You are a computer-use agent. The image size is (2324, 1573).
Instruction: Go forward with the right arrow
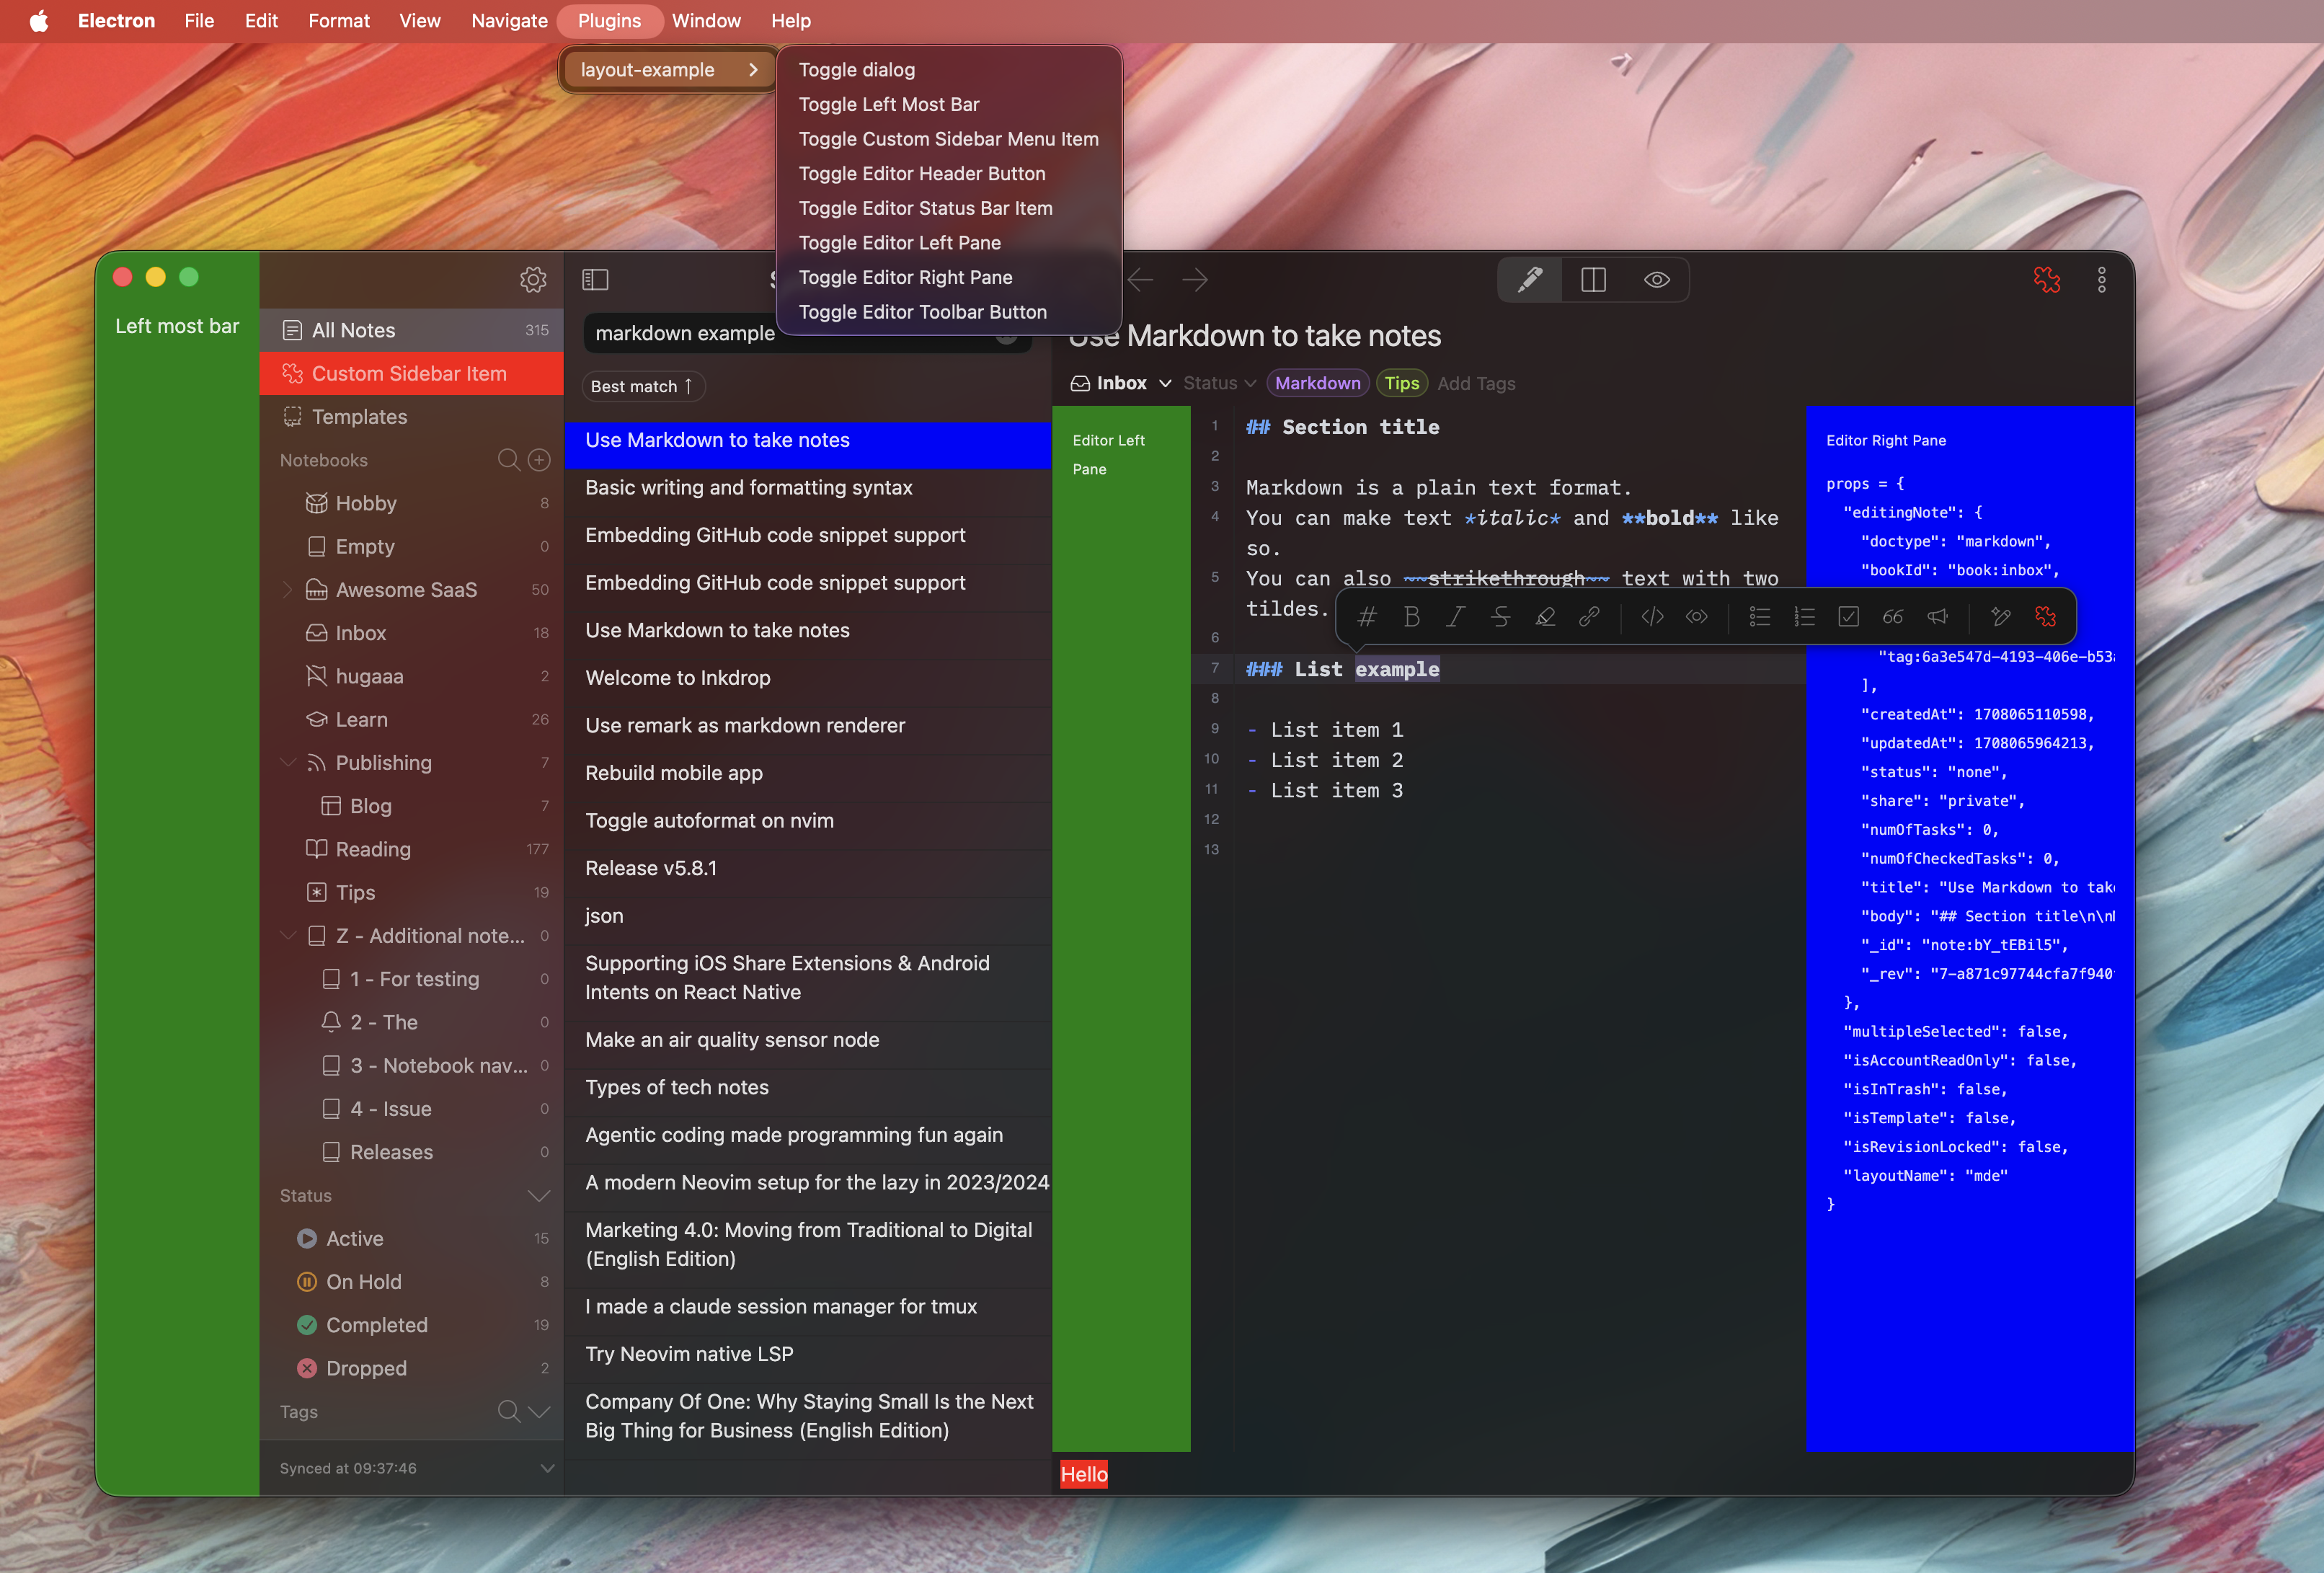[1195, 280]
